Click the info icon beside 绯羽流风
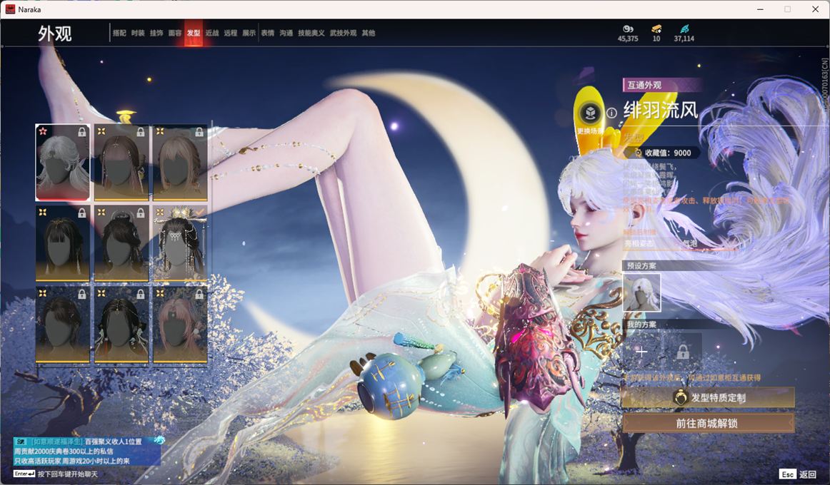Image resolution: width=830 pixels, height=485 pixels. click(x=611, y=113)
